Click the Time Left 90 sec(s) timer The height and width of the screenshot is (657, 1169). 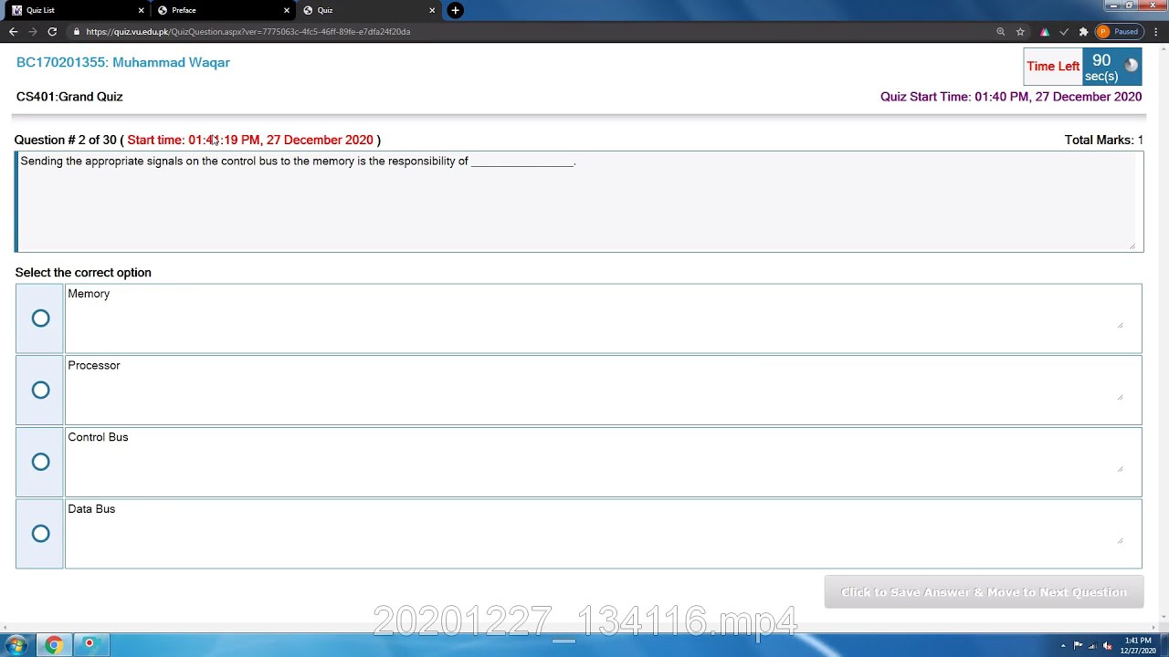pyautogui.click(x=1082, y=67)
